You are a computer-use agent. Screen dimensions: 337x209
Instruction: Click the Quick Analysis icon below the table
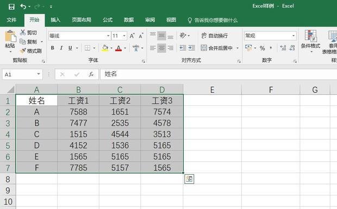pos(189,179)
